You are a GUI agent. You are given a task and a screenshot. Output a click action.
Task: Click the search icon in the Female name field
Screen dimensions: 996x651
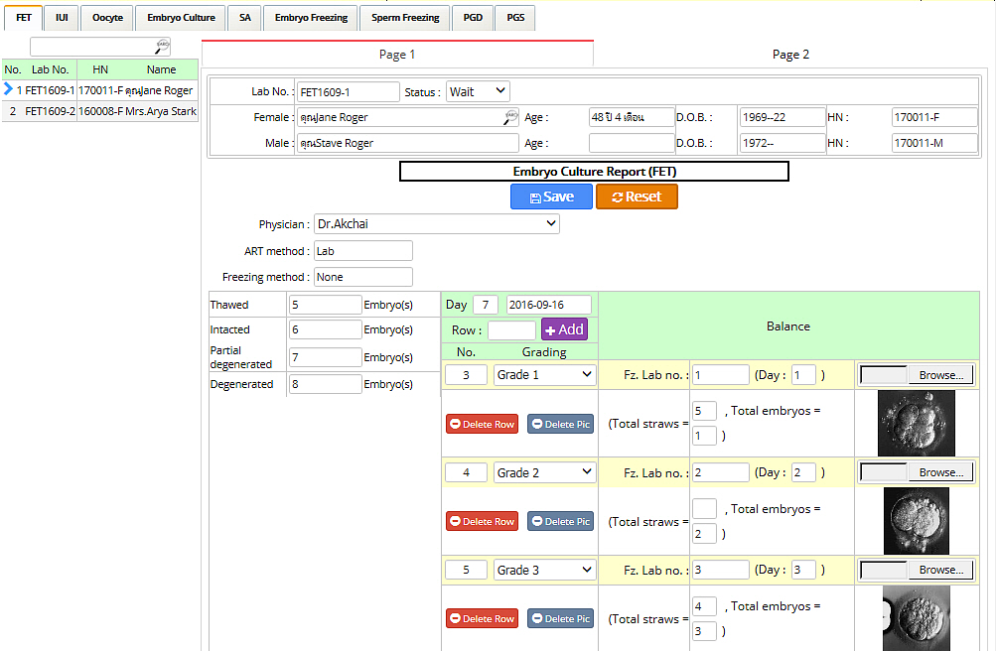click(511, 117)
